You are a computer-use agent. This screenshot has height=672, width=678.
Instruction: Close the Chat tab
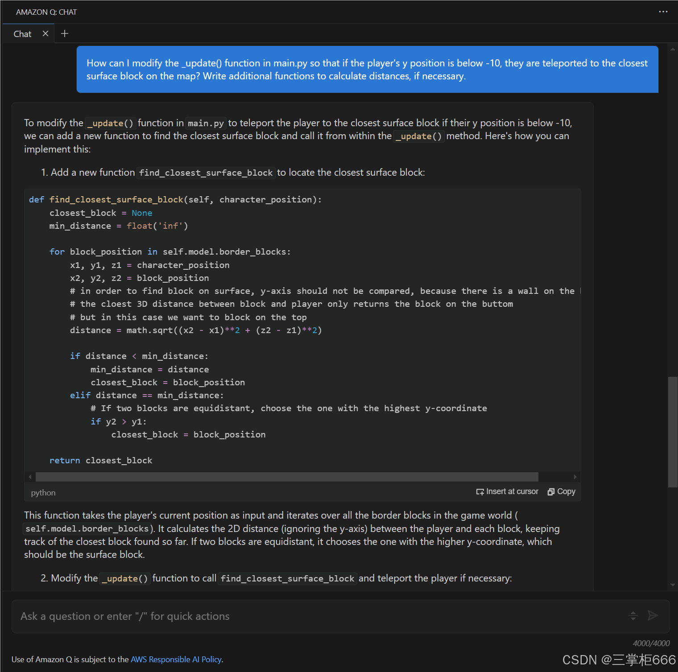pos(45,33)
